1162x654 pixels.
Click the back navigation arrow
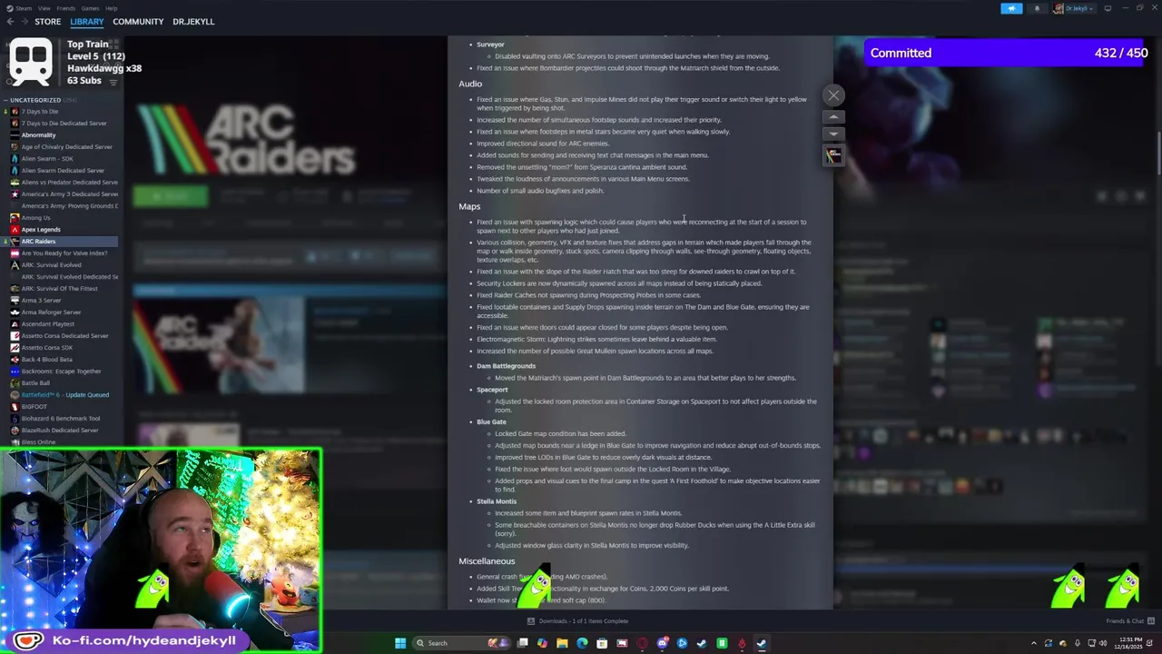pyautogui.click(x=10, y=22)
